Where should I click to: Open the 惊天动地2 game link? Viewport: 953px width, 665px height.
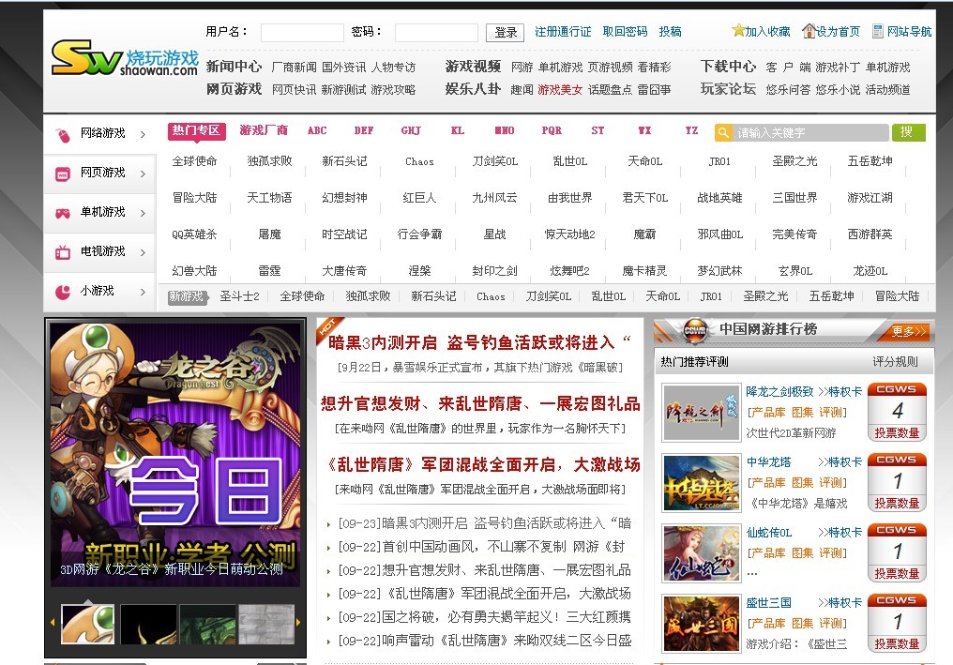pos(570,234)
